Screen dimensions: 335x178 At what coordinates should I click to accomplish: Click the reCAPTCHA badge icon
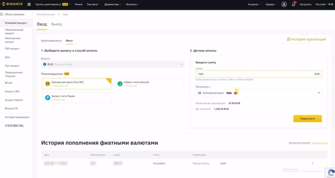[330, 173]
